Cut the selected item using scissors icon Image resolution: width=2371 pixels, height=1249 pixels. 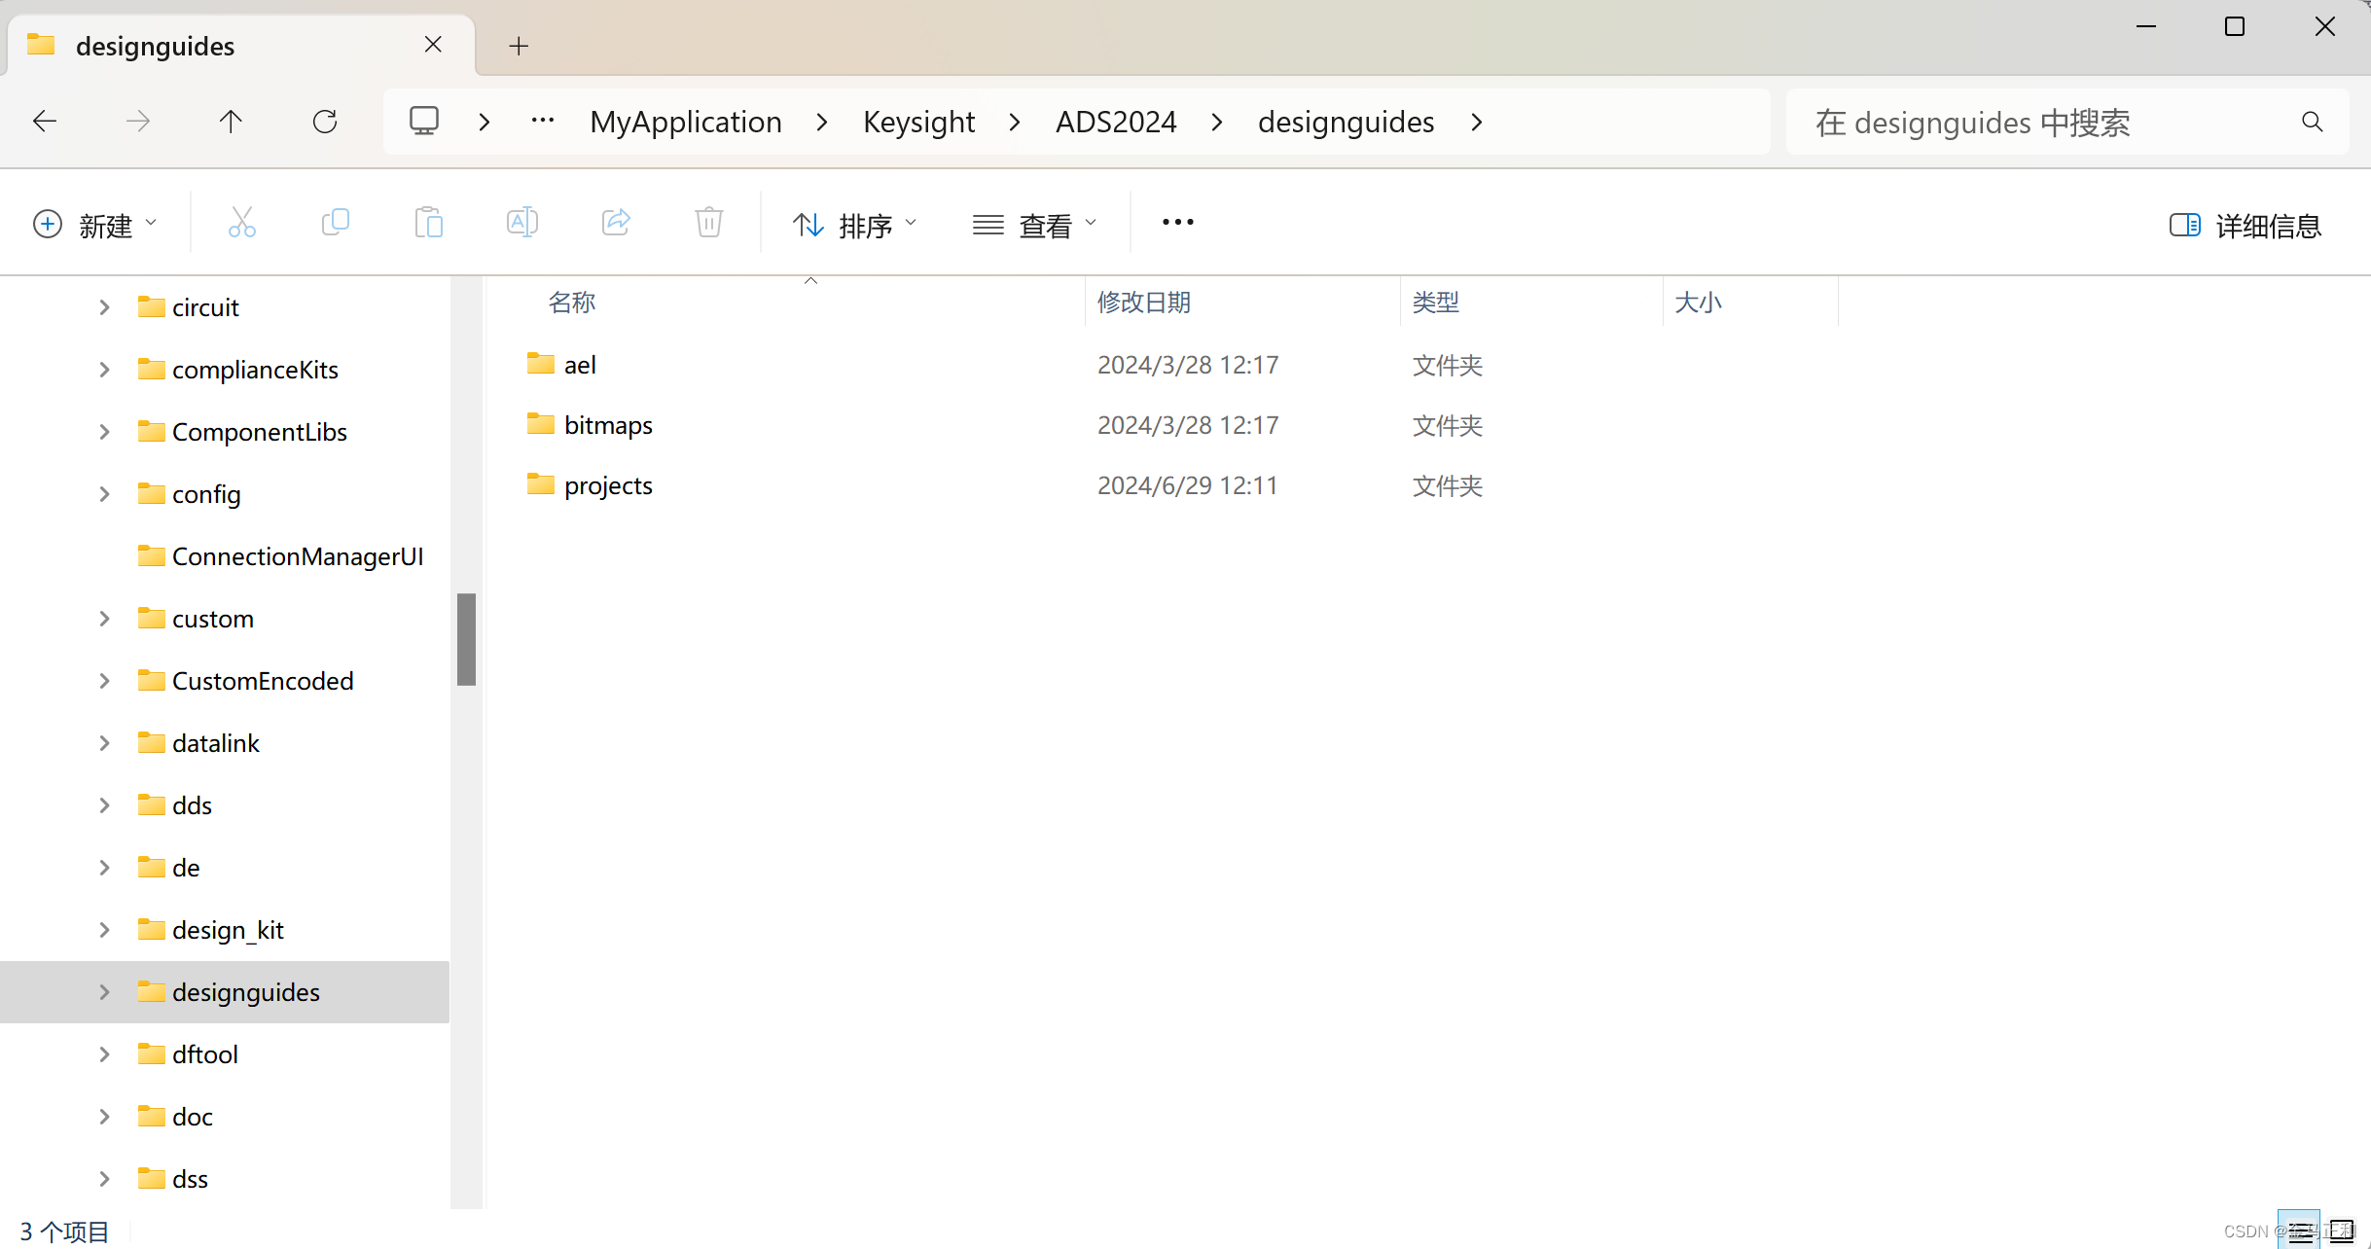tap(241, 223)
